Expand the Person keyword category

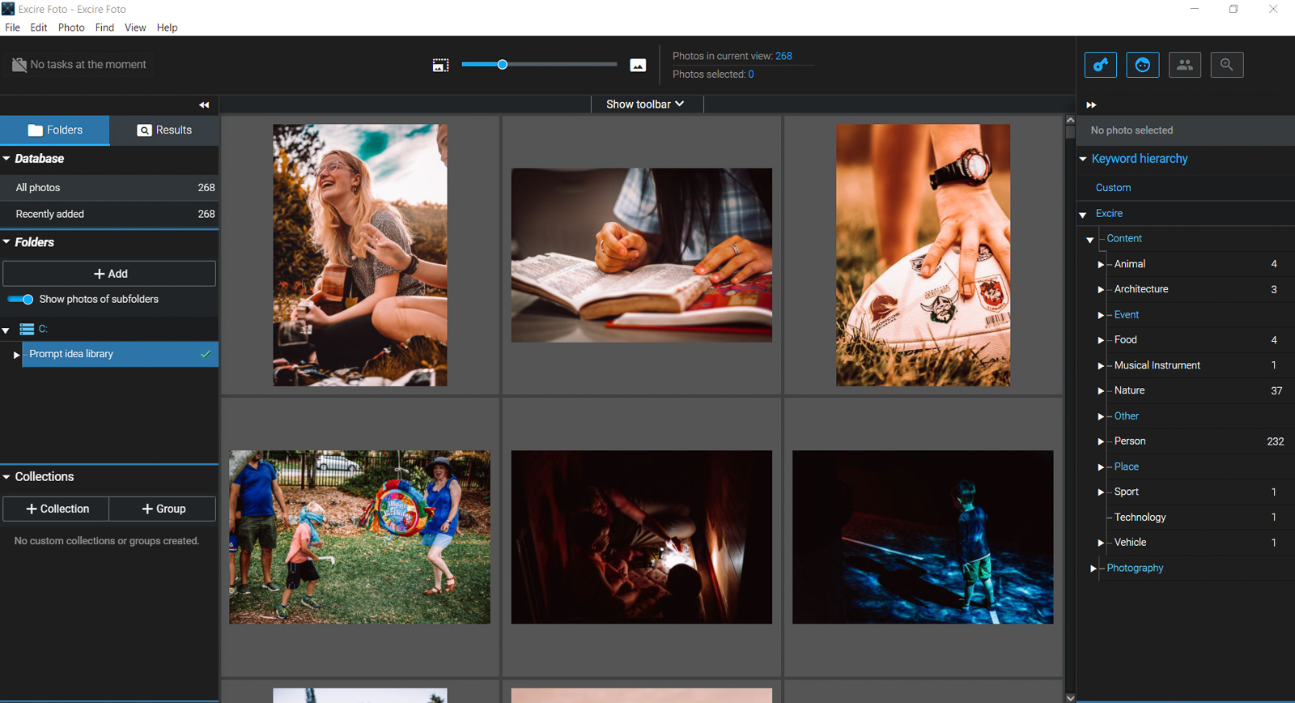coord(1100,441)
